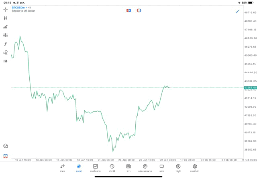
Task: Open the Chat (แชท) tab
Action: pyautogui.click(x=161, y=168)
